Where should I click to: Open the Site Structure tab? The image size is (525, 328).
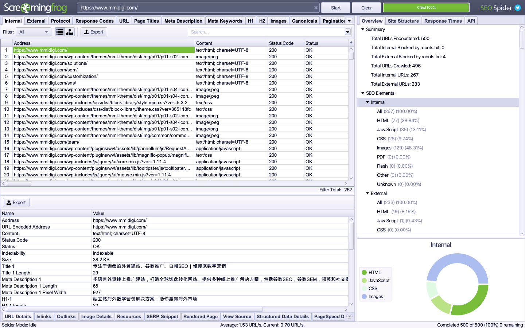pyautogui.click(x=403, y=21)
